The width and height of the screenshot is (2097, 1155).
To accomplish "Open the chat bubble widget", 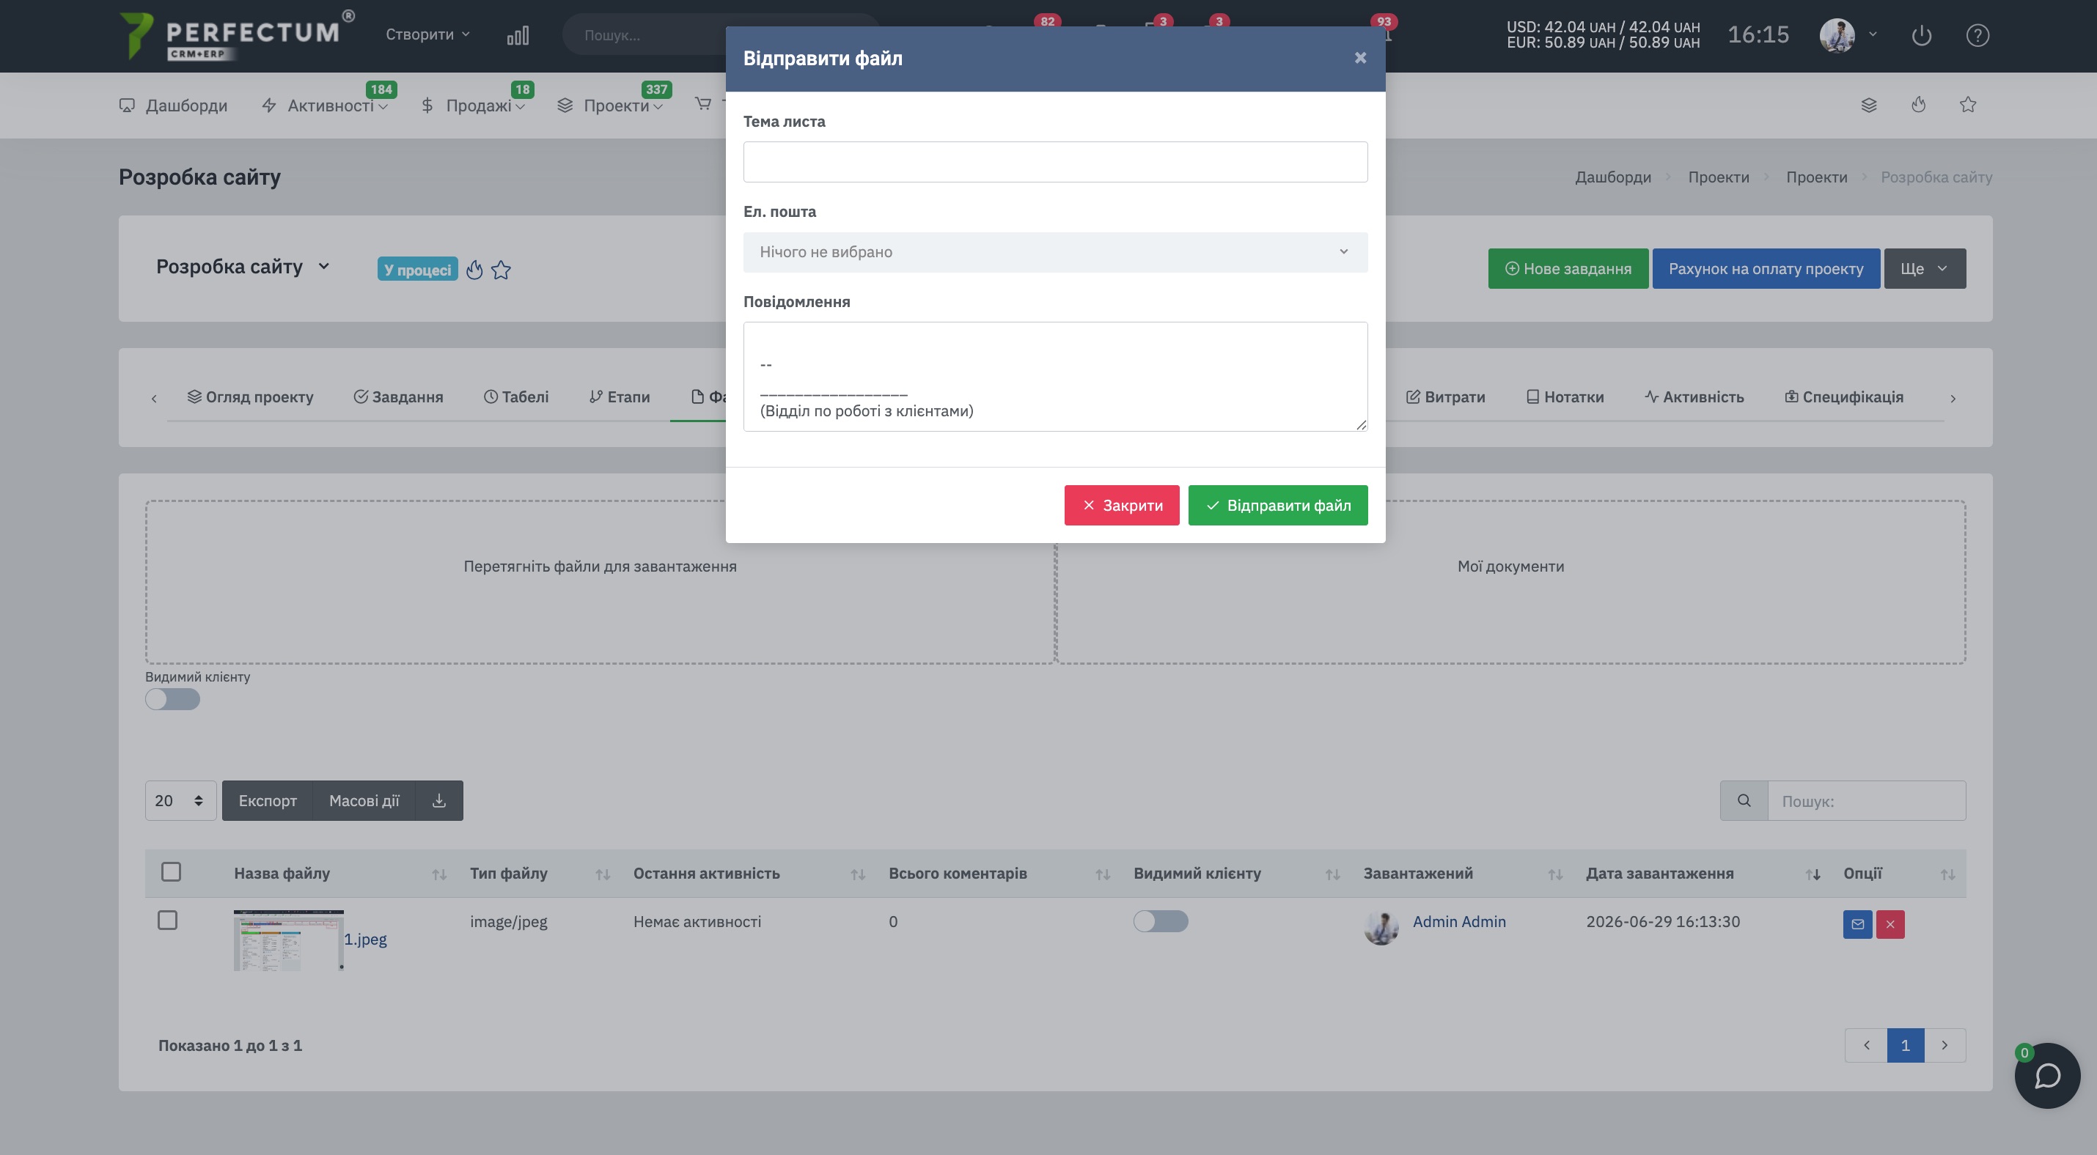I will 2047,1075.
